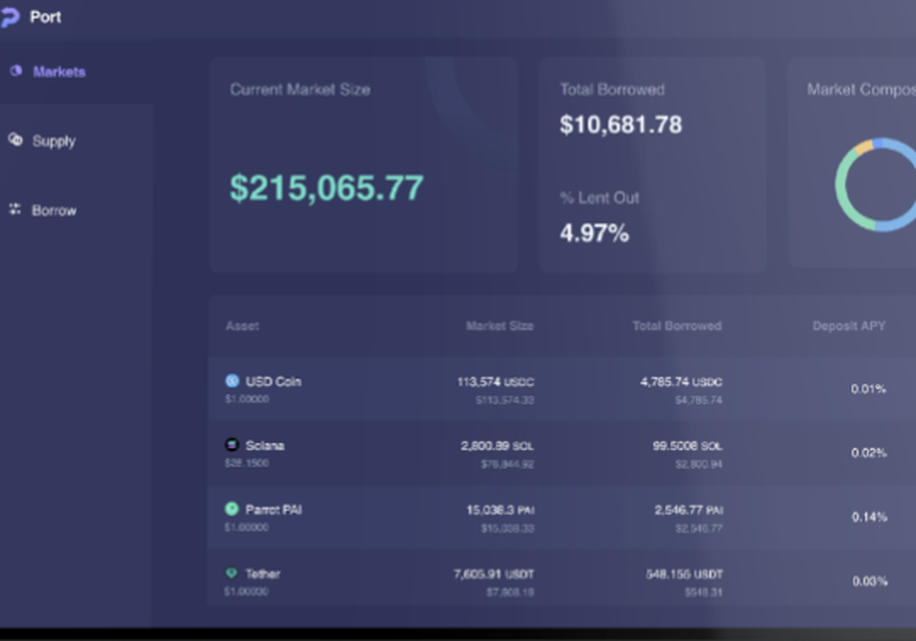Click the 0.02% deposit APY value
916x641 pixels.
[x=868, y=453]
